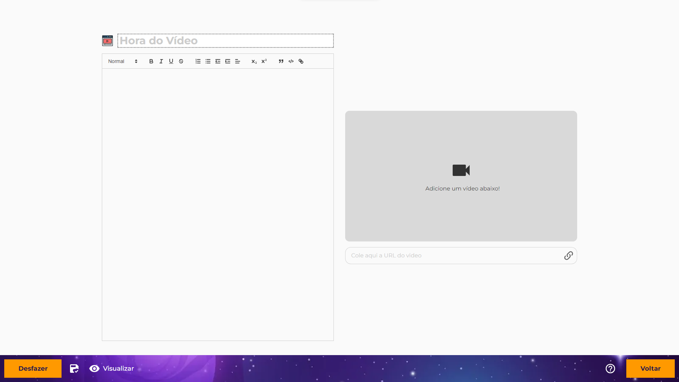This screenshot has width=679, height=382.
Task: Click the Voltar button
Action: [650, 369]
